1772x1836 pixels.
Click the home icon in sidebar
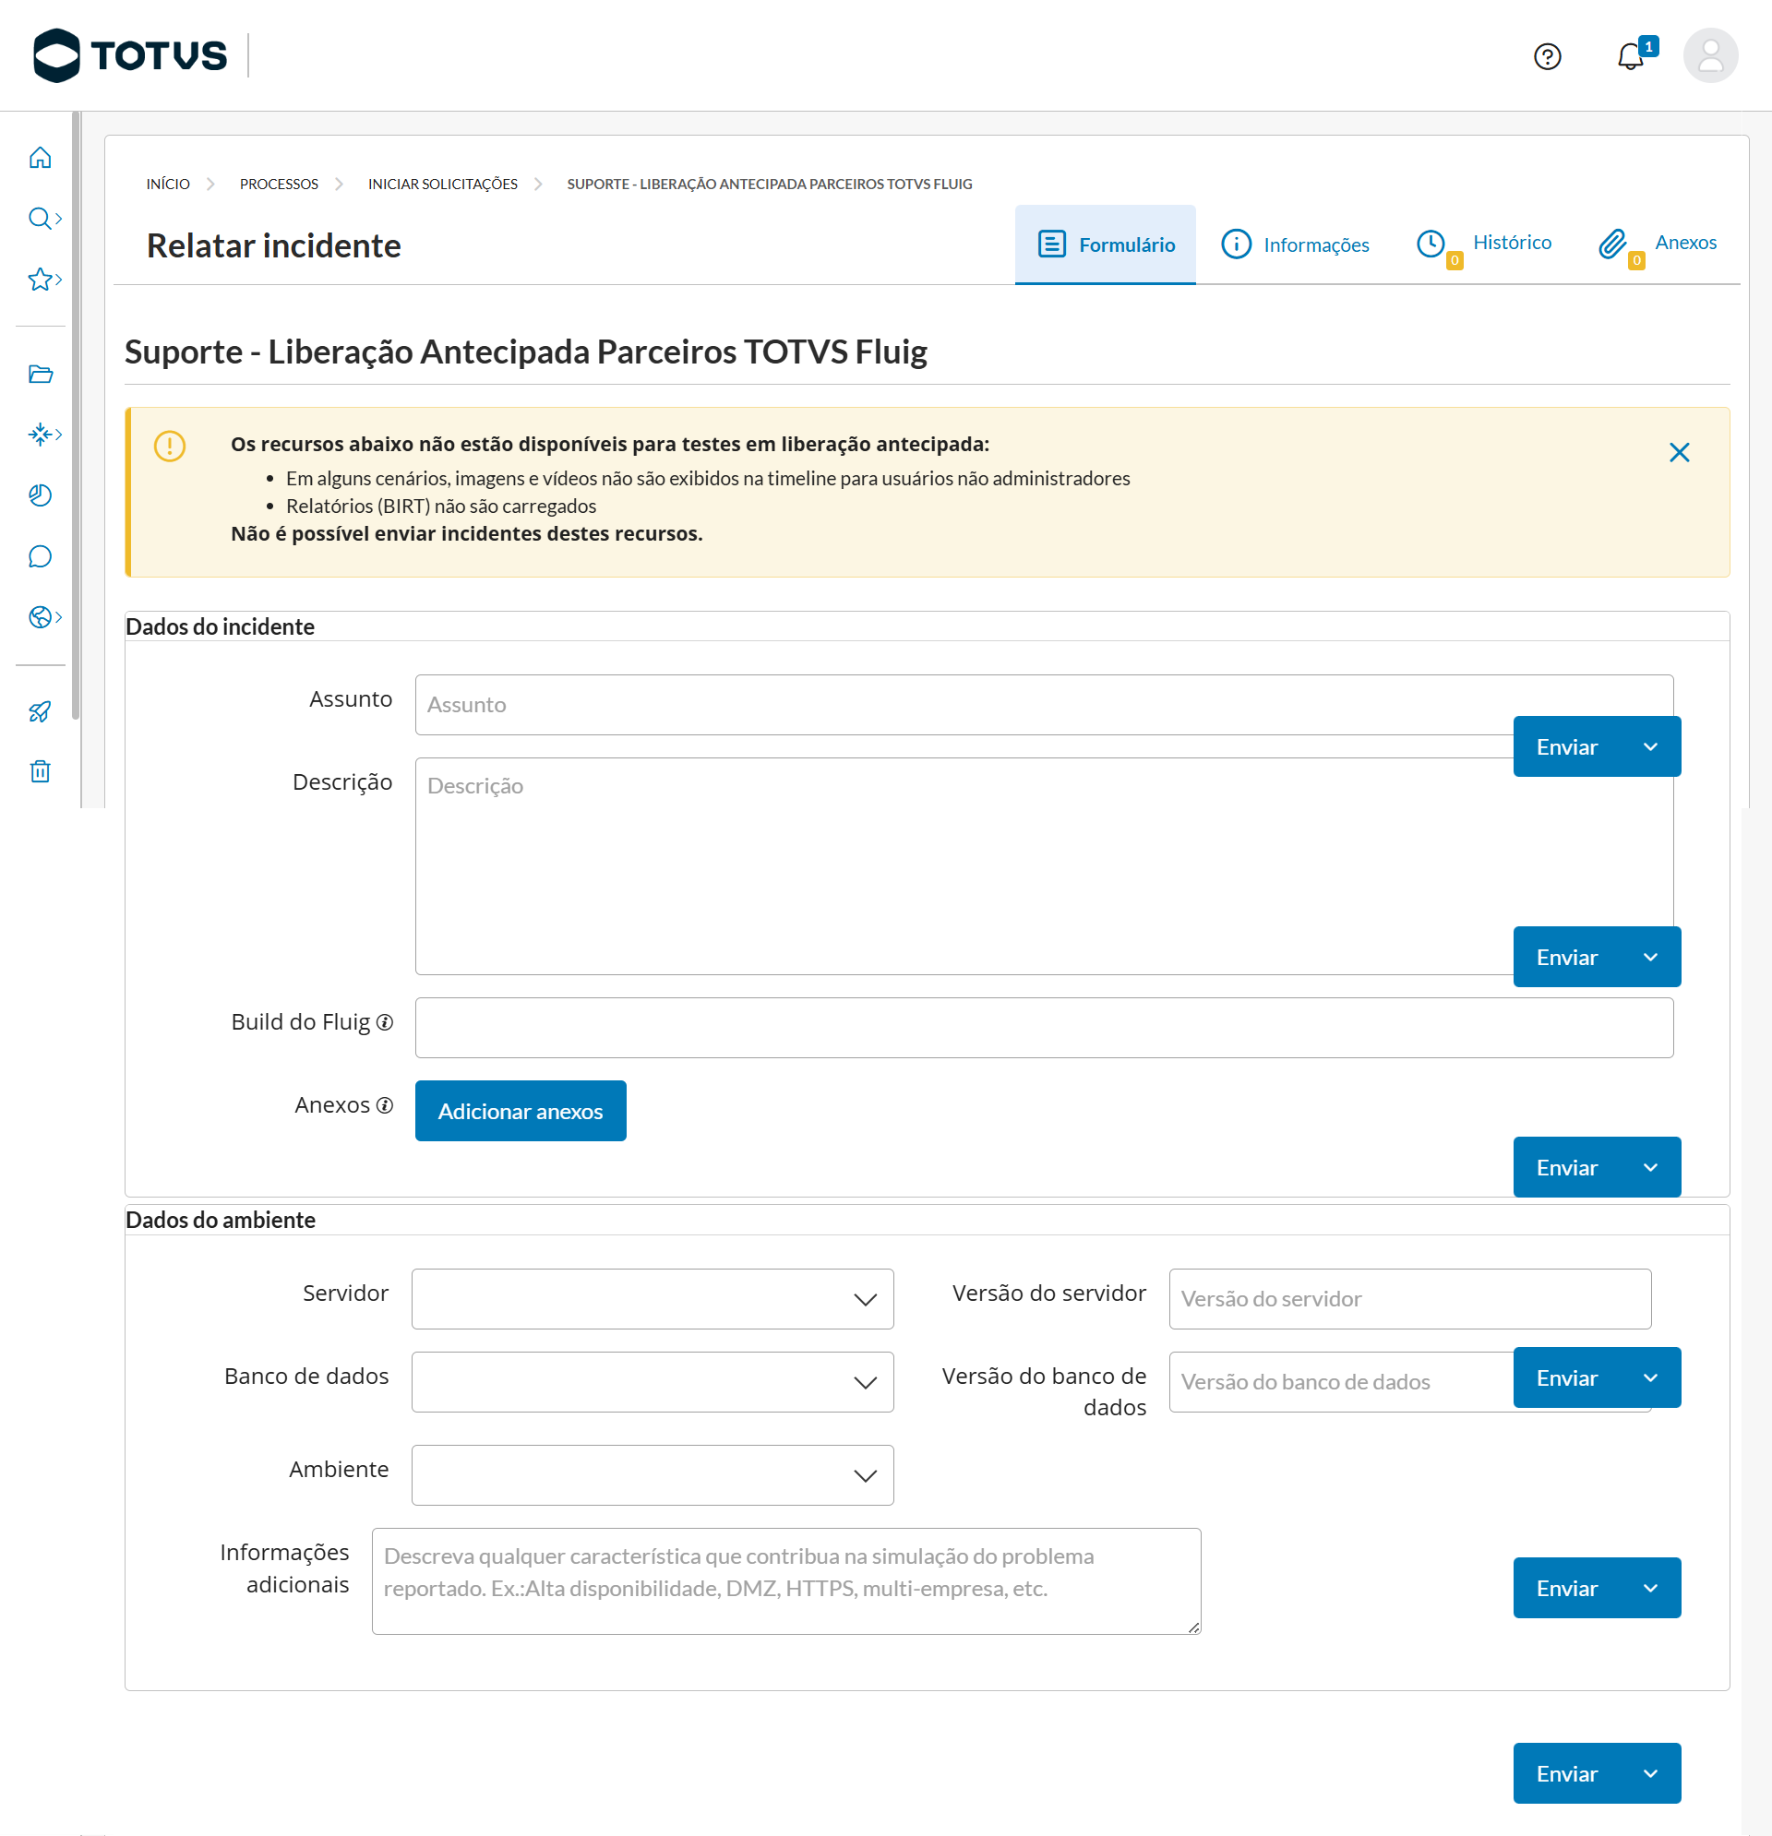(x=40, y=158)
